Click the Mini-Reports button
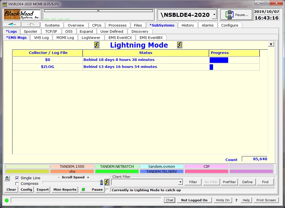Viewport: 285px width, 208px height. tap(65, 190)
